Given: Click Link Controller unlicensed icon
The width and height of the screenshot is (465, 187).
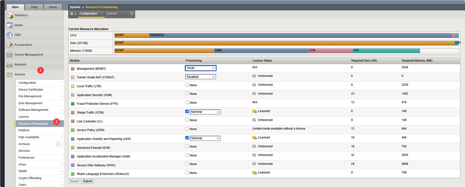Looking at the screenshot, I should [x=254, y=120].
